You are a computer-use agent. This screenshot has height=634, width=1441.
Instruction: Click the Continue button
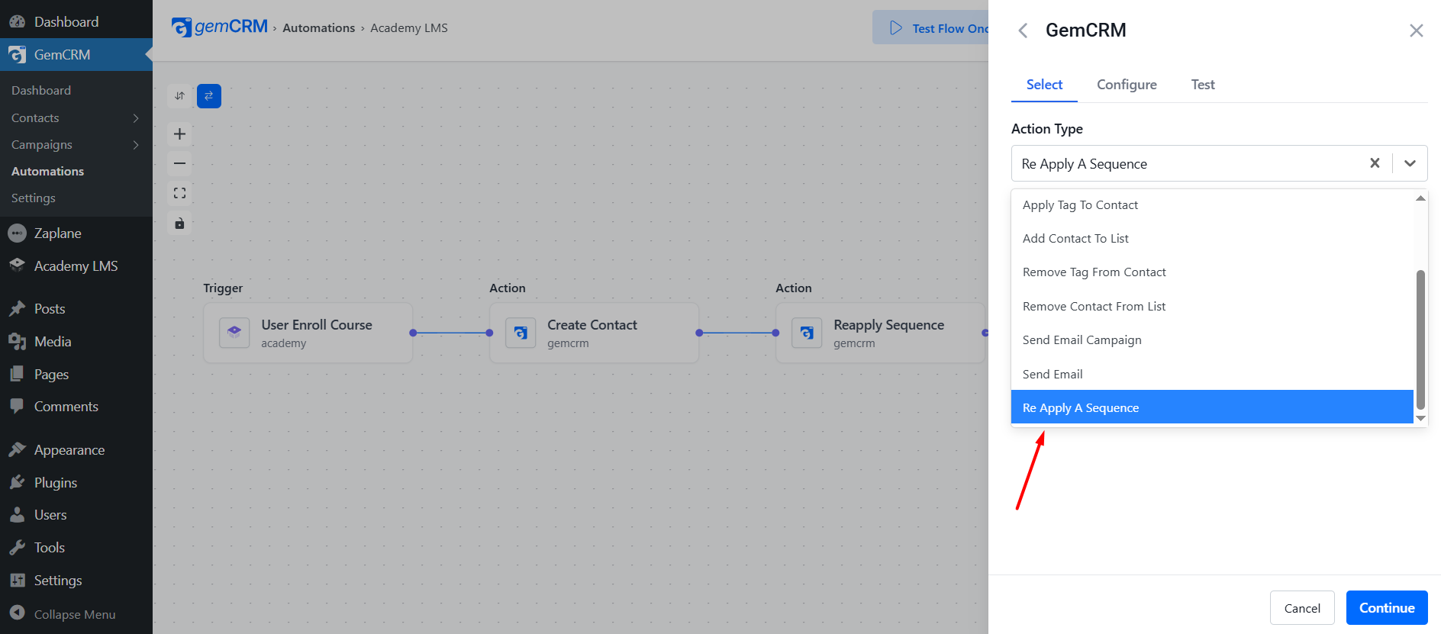pos(1387,608)
